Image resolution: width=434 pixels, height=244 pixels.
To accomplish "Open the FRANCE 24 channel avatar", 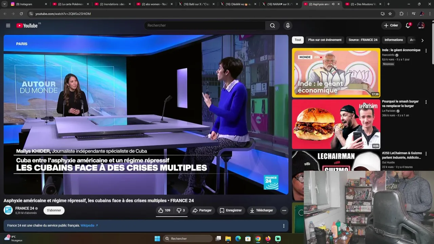I will (8, 210).
